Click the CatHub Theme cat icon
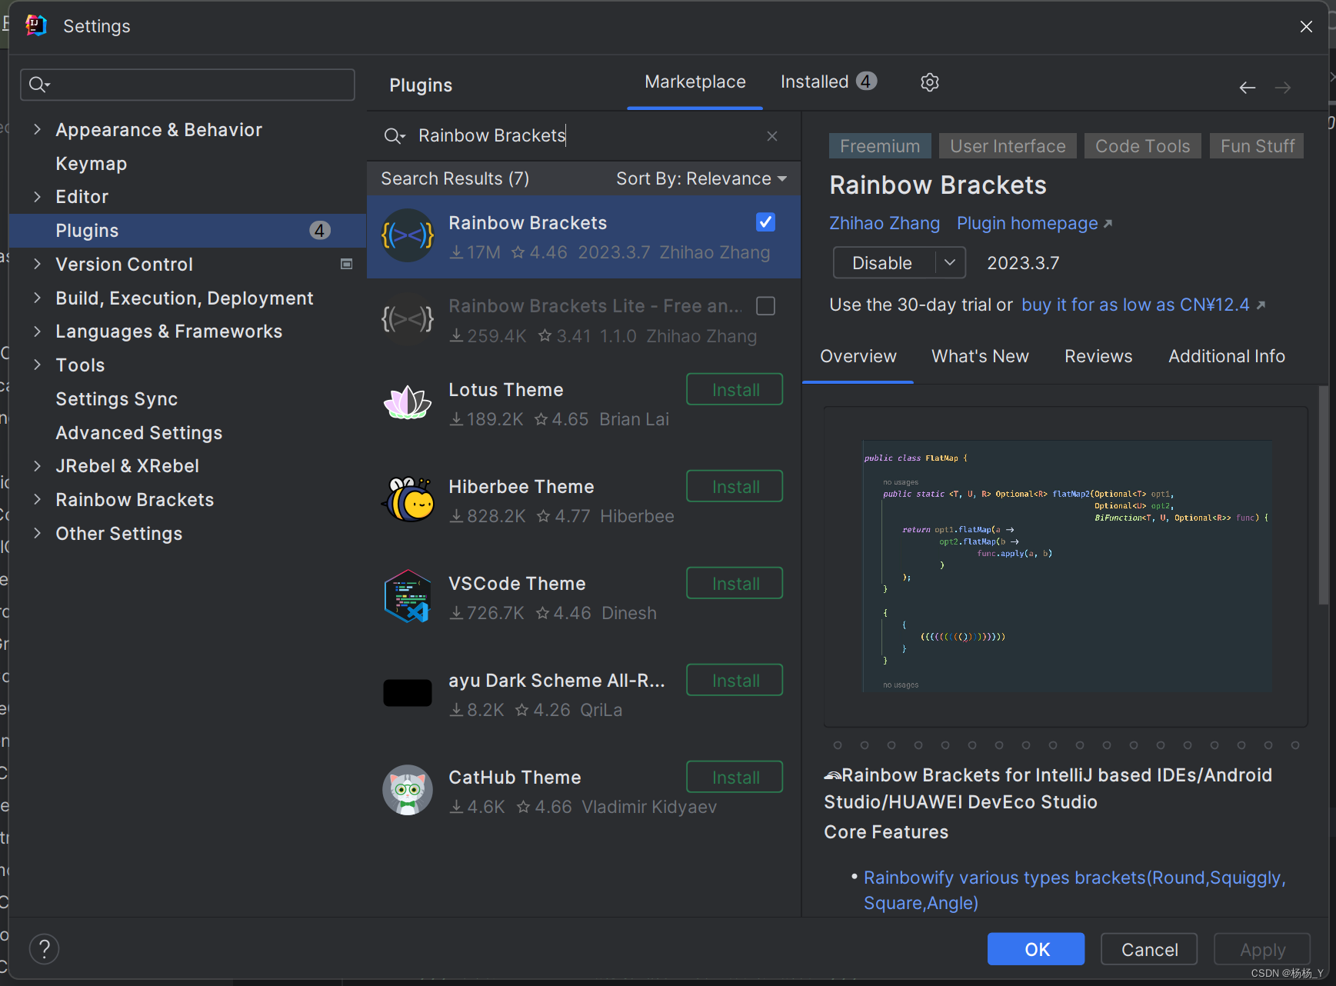This screenshot has height=986, width=1336. coord(408,790)
